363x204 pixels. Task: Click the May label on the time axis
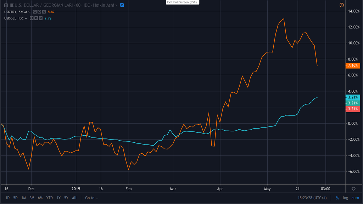[x=267, y=189]
